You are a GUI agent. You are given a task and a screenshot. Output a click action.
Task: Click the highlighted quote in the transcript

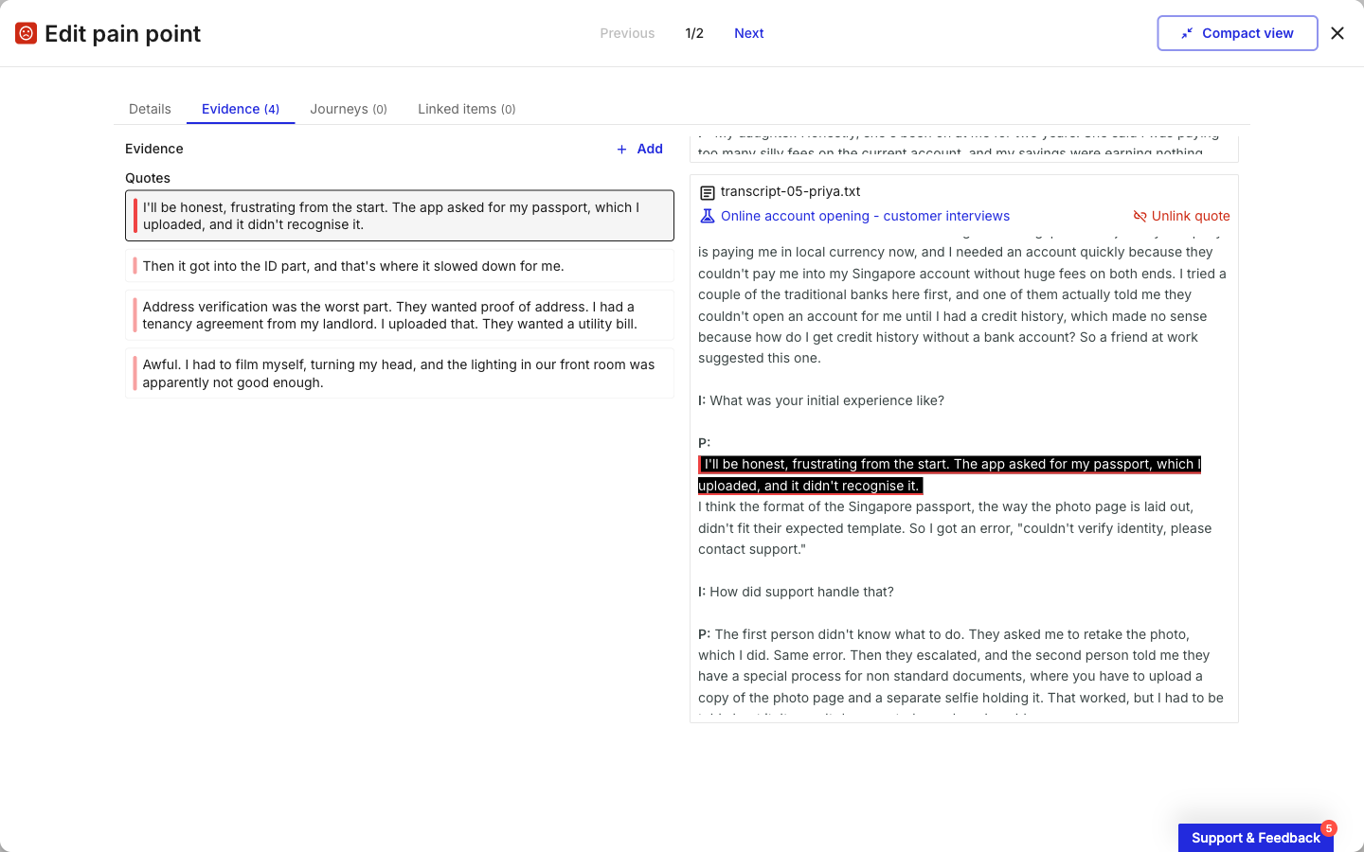coord(949,475)
